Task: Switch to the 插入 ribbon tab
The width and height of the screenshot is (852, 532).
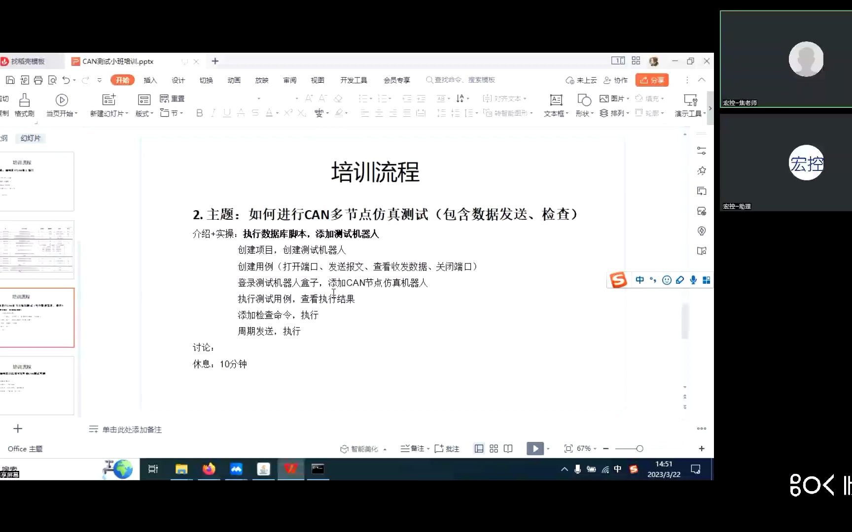Action: pos(150,80)
